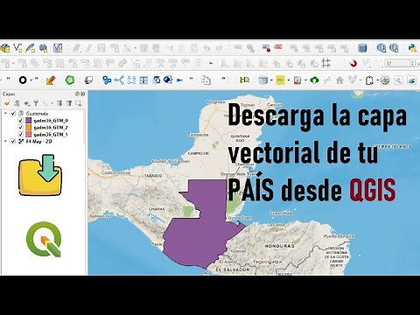Click the Guatemala group name
Image resolution: width=420 pixels, height=315 pixels.
pyautogui.click(x=37, y=114)
